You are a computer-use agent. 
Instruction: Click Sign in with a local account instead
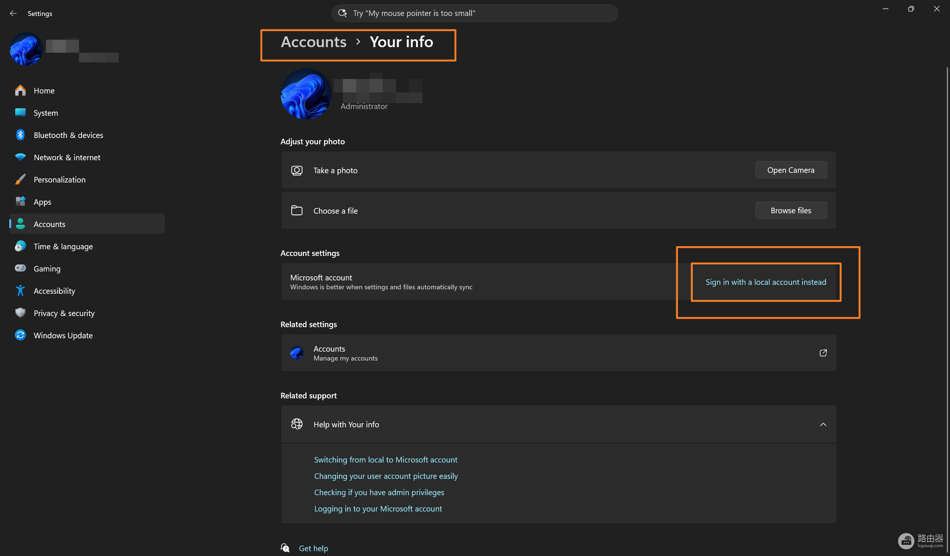[766, 282]
